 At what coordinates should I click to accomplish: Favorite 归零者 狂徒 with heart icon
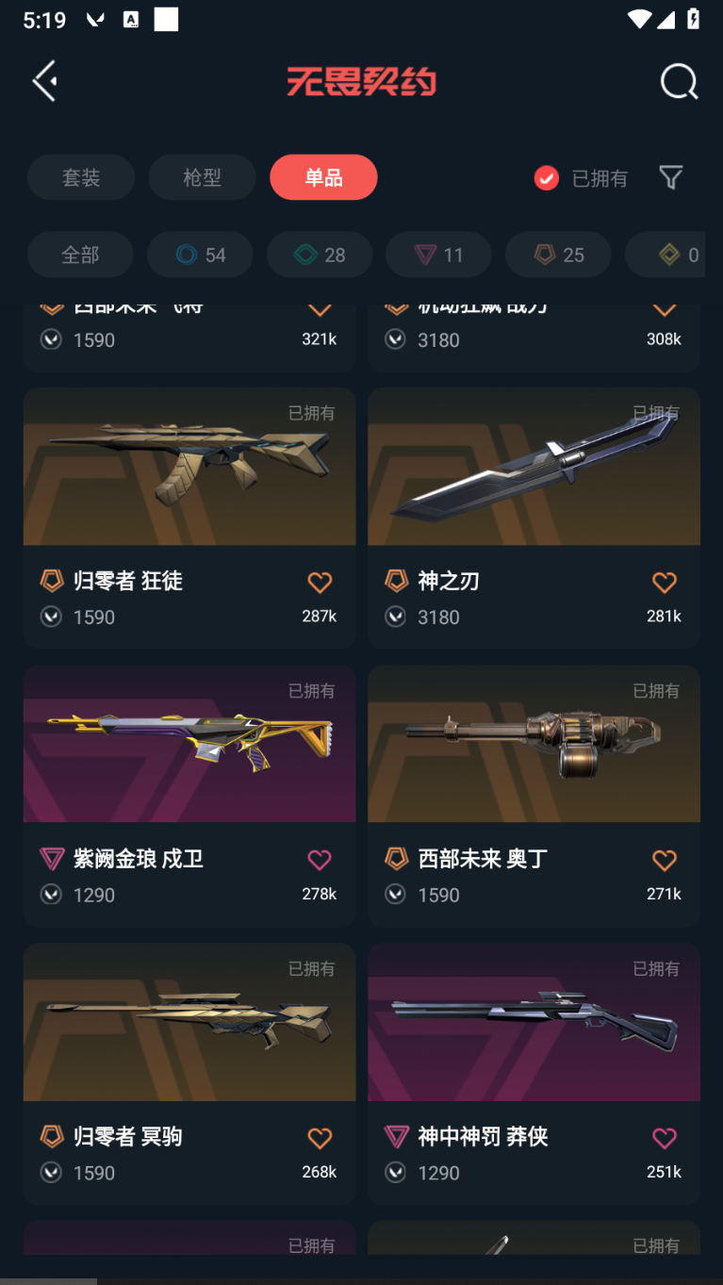click(320, 583)
